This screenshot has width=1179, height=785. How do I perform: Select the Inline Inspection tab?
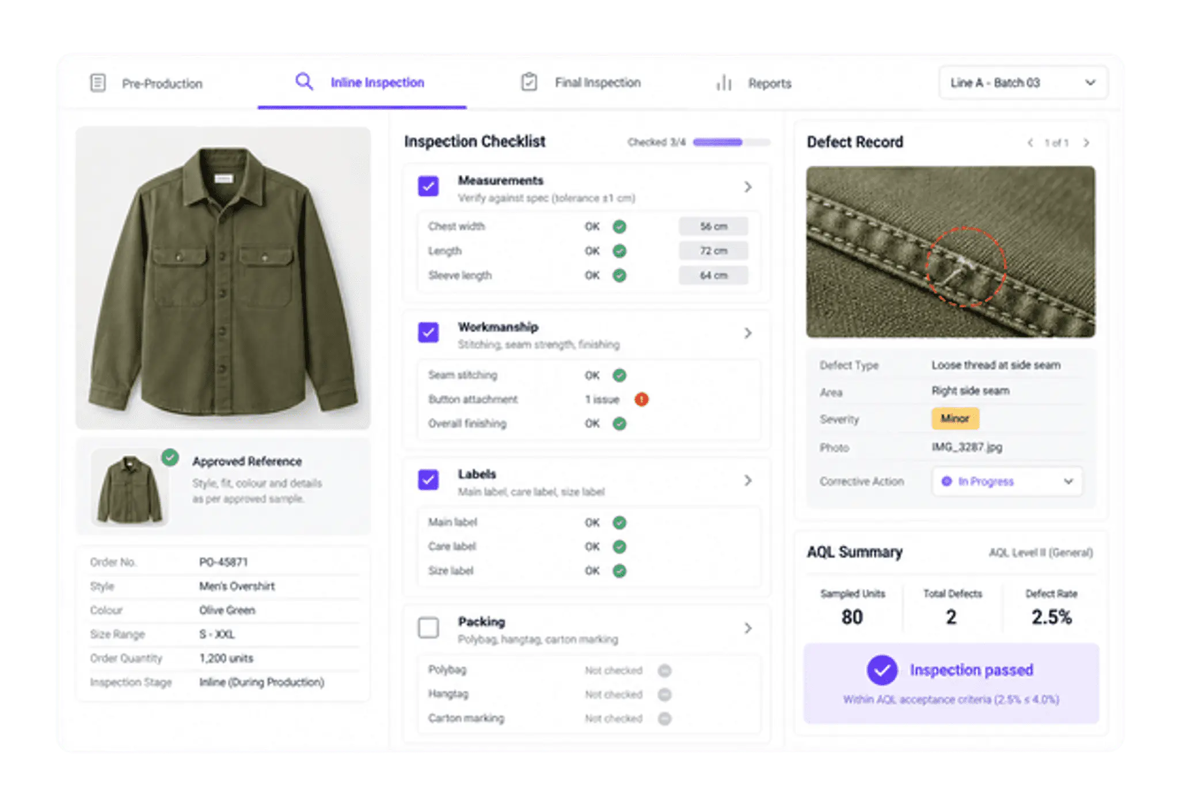tap(362, 83)
